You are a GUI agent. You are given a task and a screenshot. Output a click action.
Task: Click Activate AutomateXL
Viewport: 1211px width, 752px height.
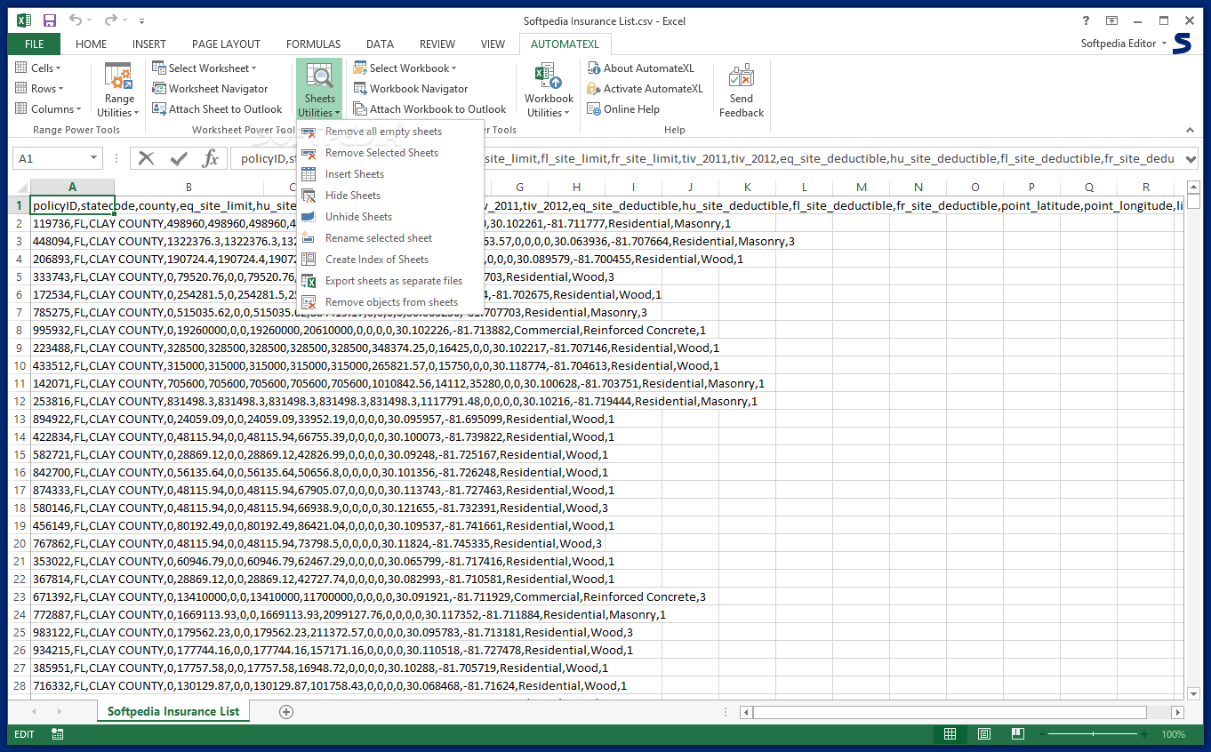(645, 89)
